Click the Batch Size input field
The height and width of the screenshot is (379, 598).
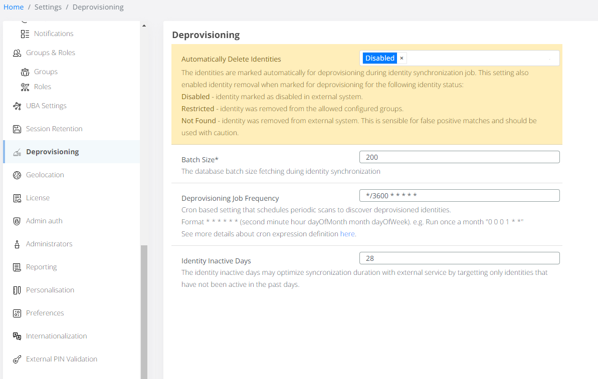click(x=459, y=157)
